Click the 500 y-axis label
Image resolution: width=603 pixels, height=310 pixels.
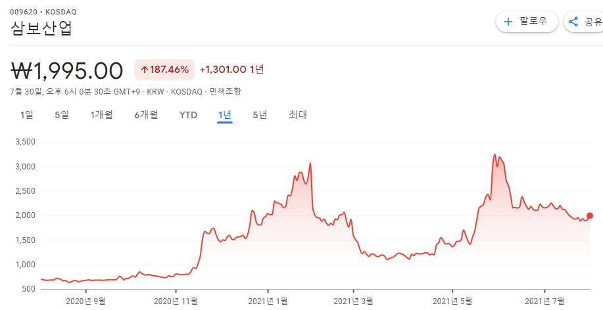(x=28, y=289)
